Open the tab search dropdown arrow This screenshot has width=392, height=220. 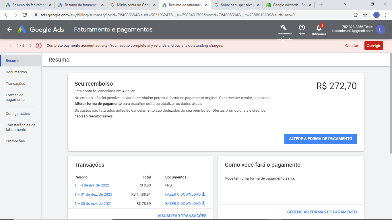coord(346,4)
